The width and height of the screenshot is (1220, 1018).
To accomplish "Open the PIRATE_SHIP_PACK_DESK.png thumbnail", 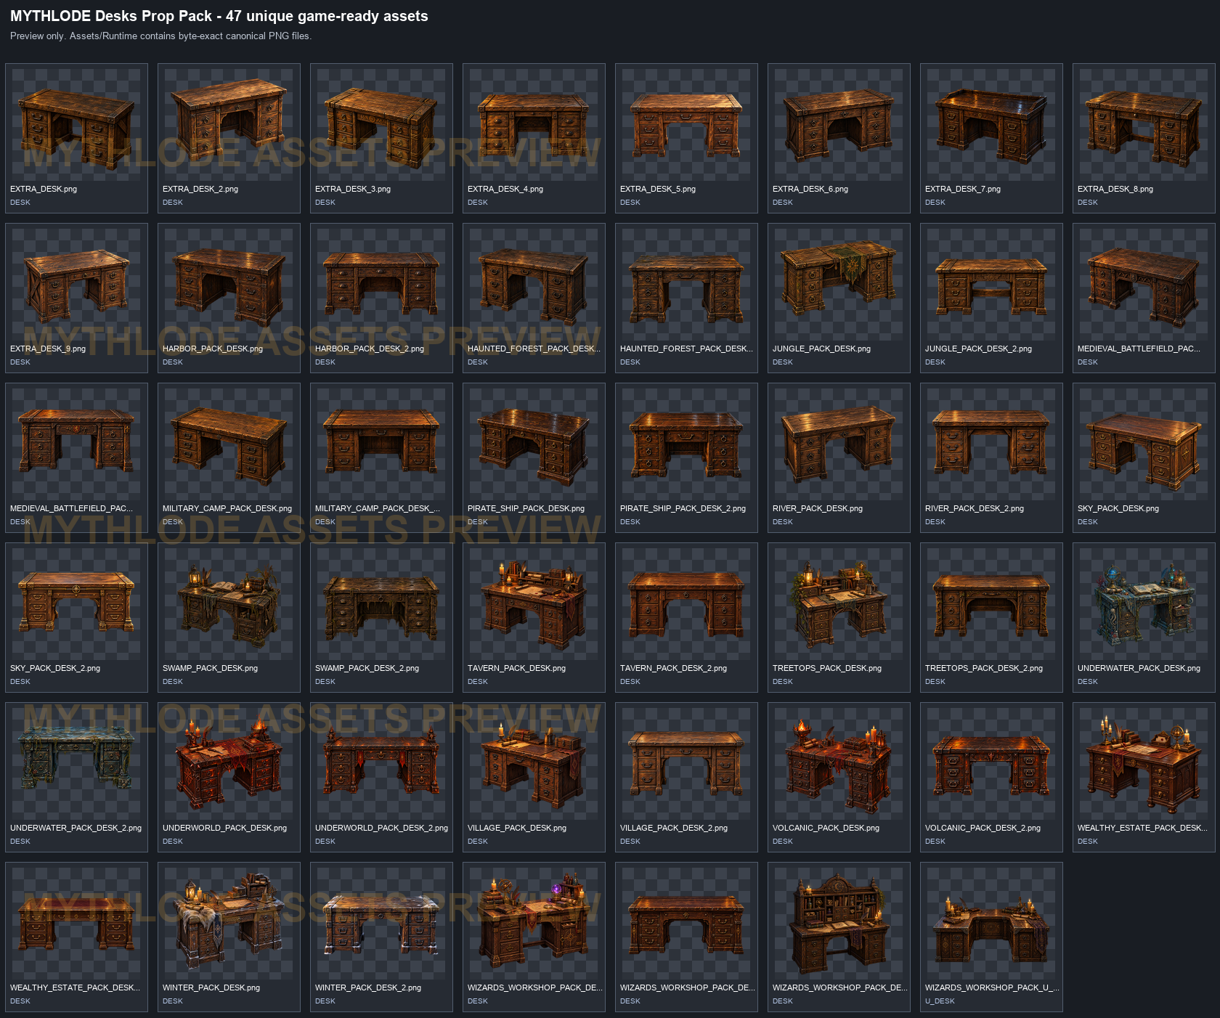I will tap(534, 444).
